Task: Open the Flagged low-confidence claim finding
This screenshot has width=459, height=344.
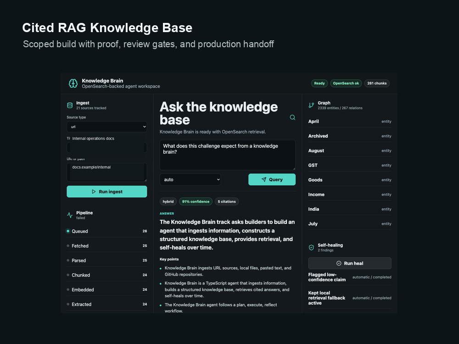Action: pos(349,277)
